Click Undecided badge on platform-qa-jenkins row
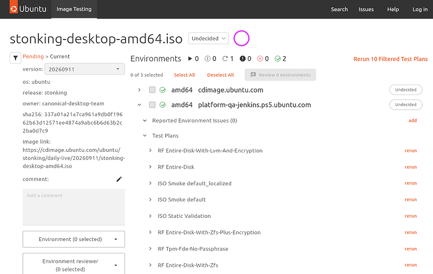This screenshot has width=433, height=274. [x=405, y=104]
